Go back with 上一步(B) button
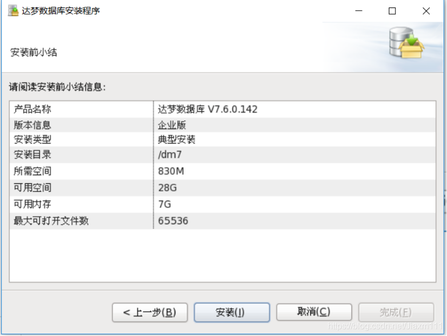Image resolution: width=447 pixels, height=336 pixels. click(150, 312)
